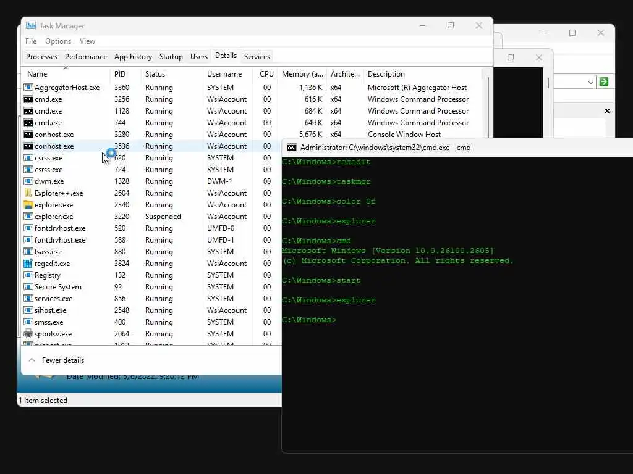Sort processes by Name column header

click(66, 74)
